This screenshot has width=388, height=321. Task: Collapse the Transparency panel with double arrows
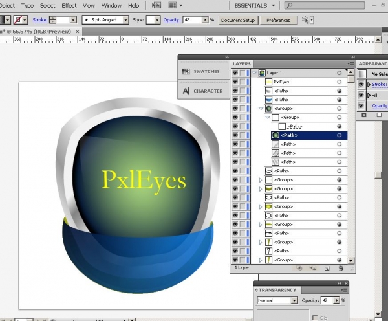339,283
